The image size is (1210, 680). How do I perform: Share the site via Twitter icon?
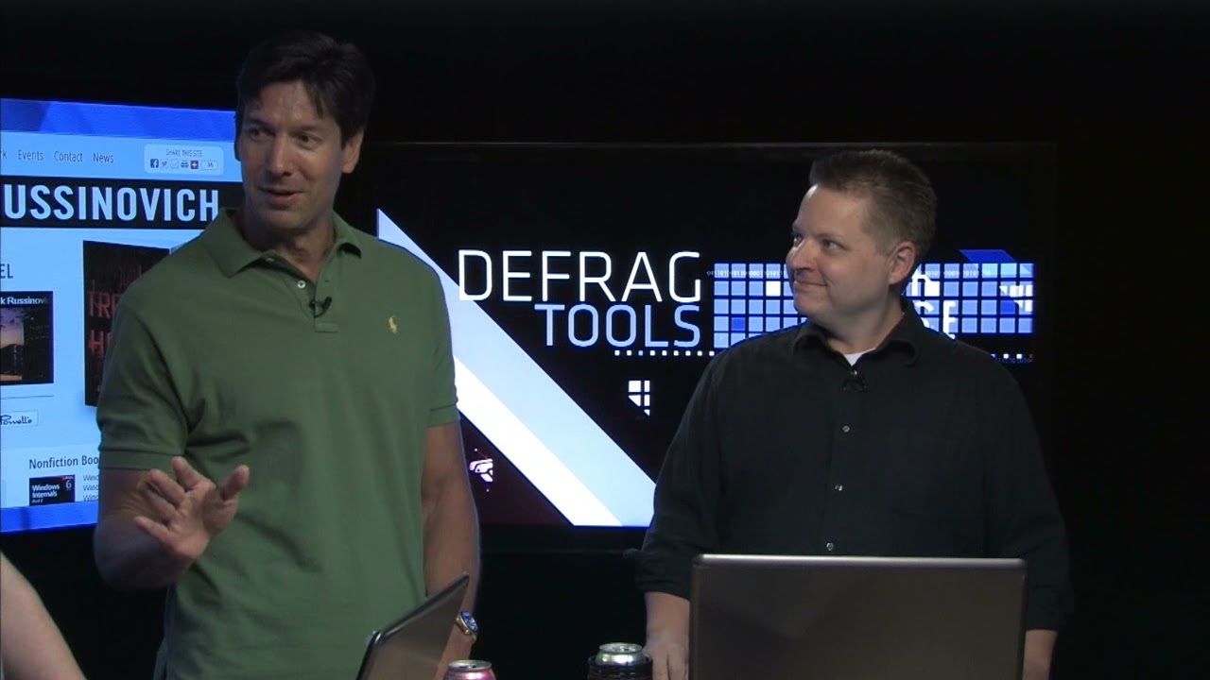point(164,163)
